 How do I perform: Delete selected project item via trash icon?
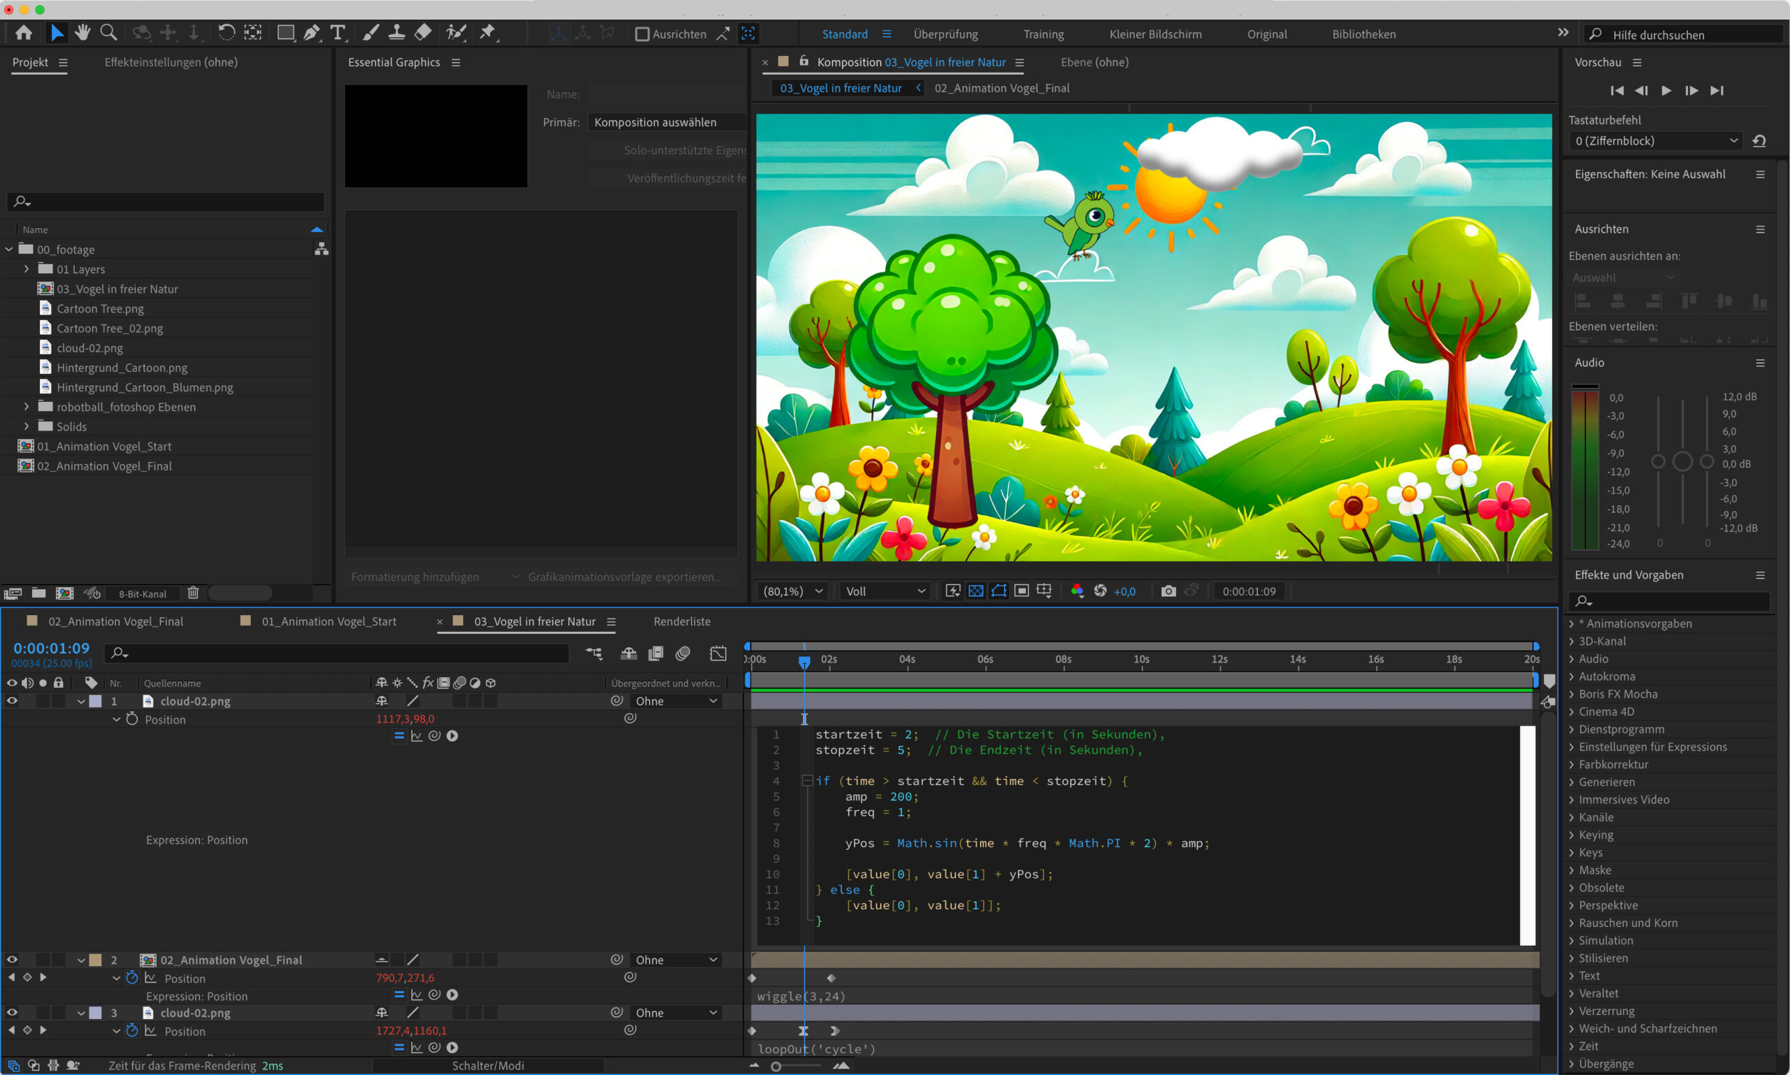[x=193, y=593]
